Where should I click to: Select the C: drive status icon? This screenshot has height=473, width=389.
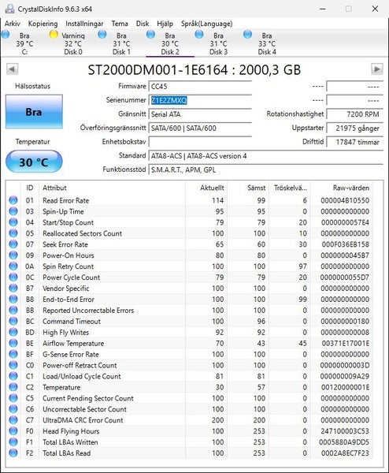(6, 35)
